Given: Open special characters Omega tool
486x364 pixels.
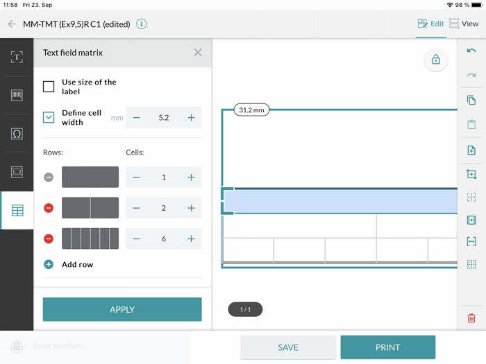Looking at the screenshot, I should pyautogui.click(x=17, y=134).
